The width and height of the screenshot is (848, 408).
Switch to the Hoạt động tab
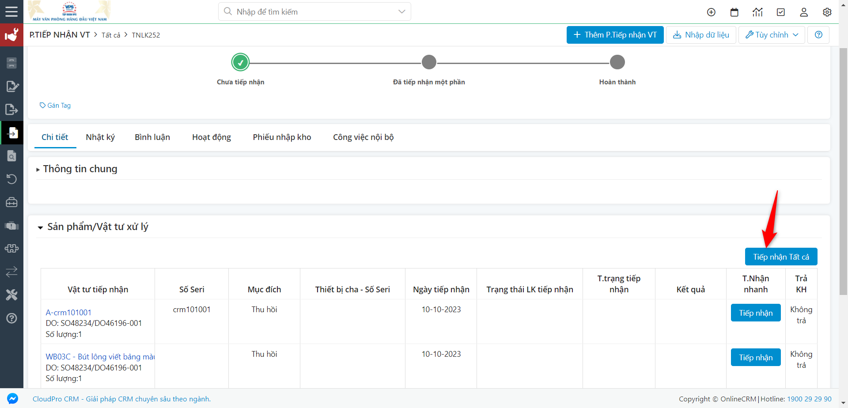tap(212, 137)
